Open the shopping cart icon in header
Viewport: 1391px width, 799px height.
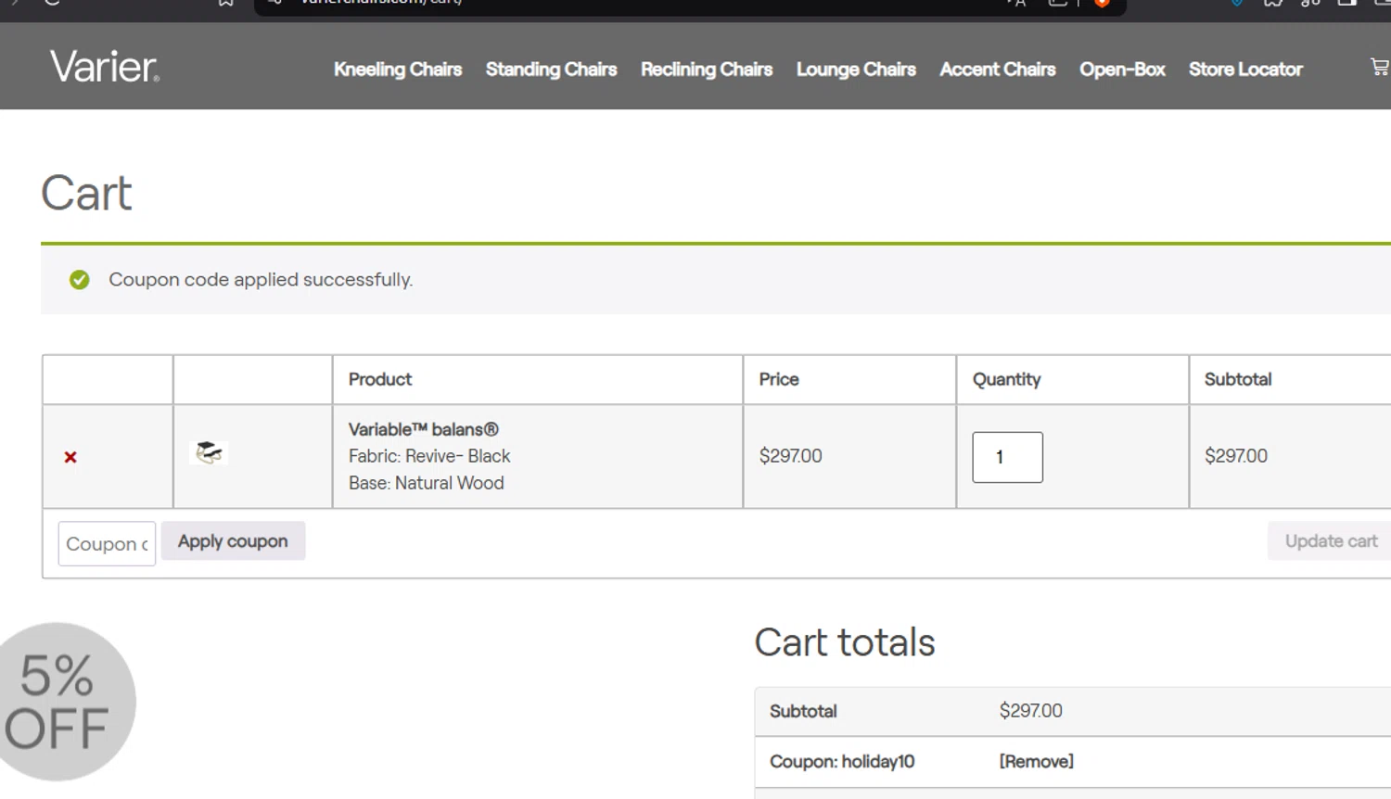[x=1380, y=67]
